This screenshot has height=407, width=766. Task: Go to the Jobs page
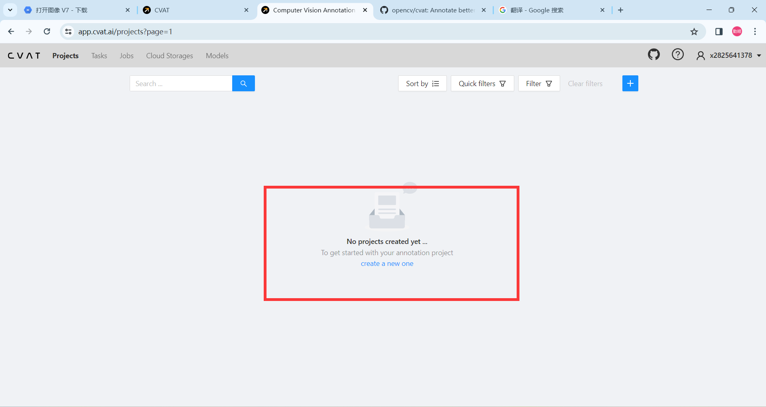pyautogui.click(x=126, y=56)
